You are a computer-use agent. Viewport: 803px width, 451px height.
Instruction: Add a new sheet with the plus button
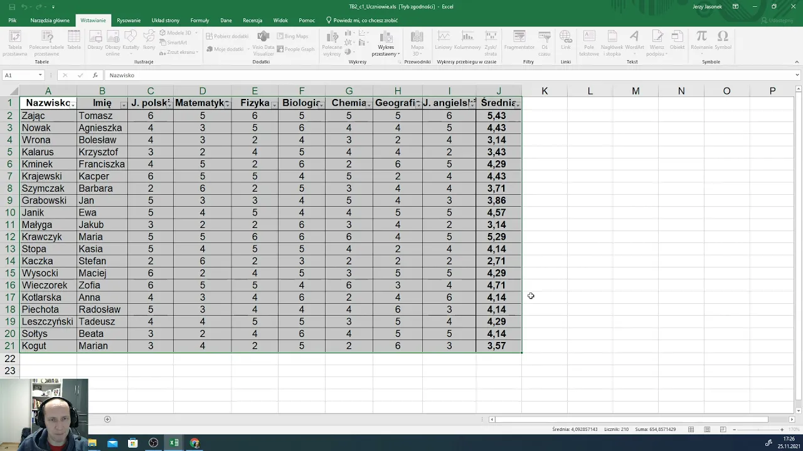[x=107, y=419]
